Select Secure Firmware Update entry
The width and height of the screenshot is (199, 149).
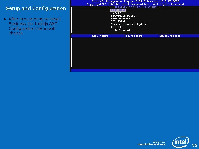[x=129, y=24]
